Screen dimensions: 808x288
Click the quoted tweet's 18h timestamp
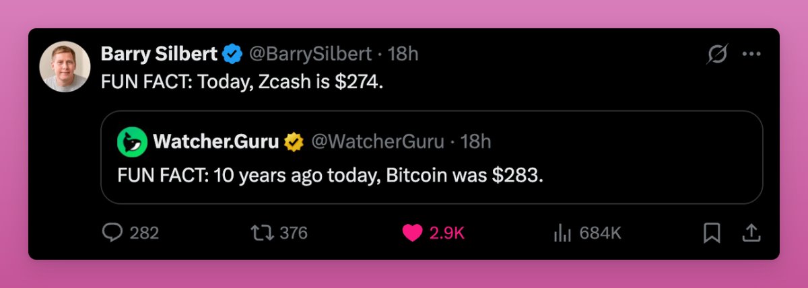tap(476, 141)
